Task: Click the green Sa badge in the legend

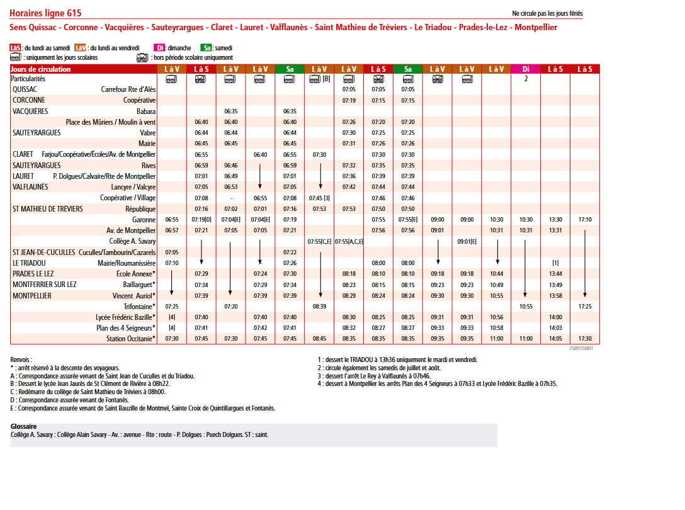Action: 207,48
